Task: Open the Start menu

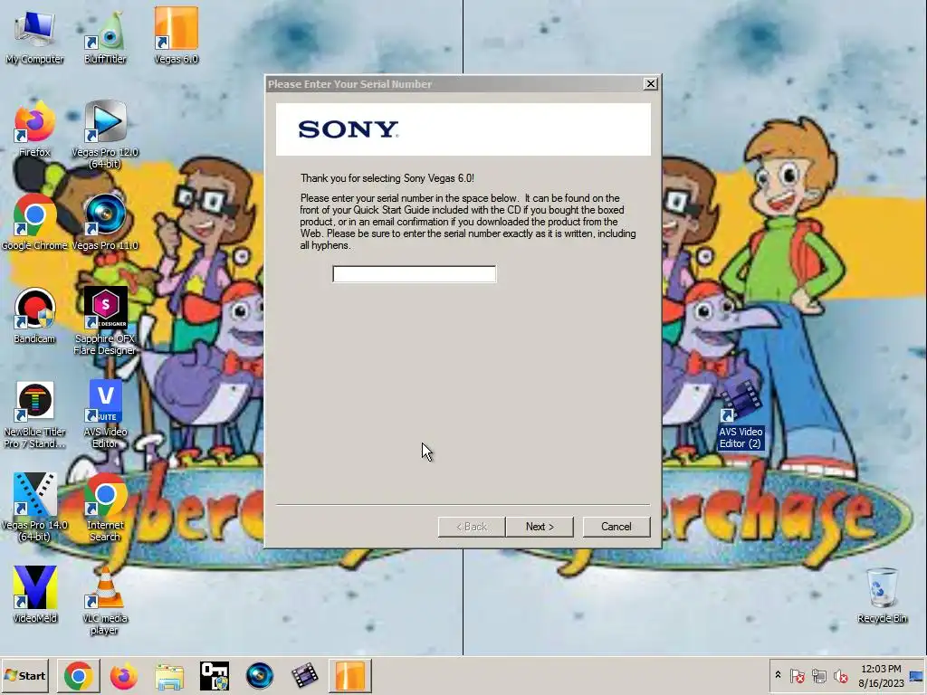Action: 24,675
